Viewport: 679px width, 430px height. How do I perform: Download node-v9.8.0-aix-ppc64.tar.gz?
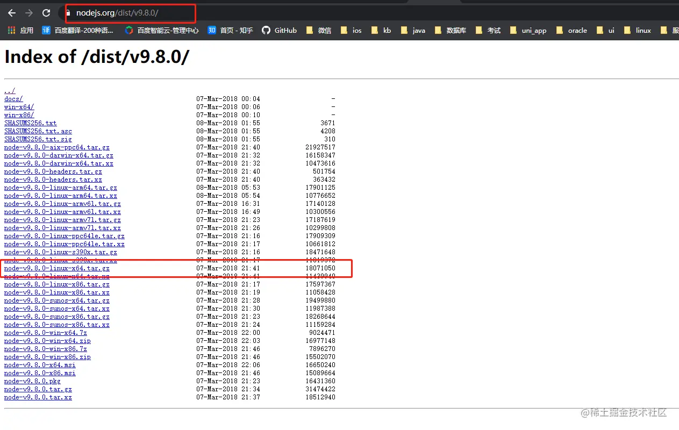[x=57, y=147]
